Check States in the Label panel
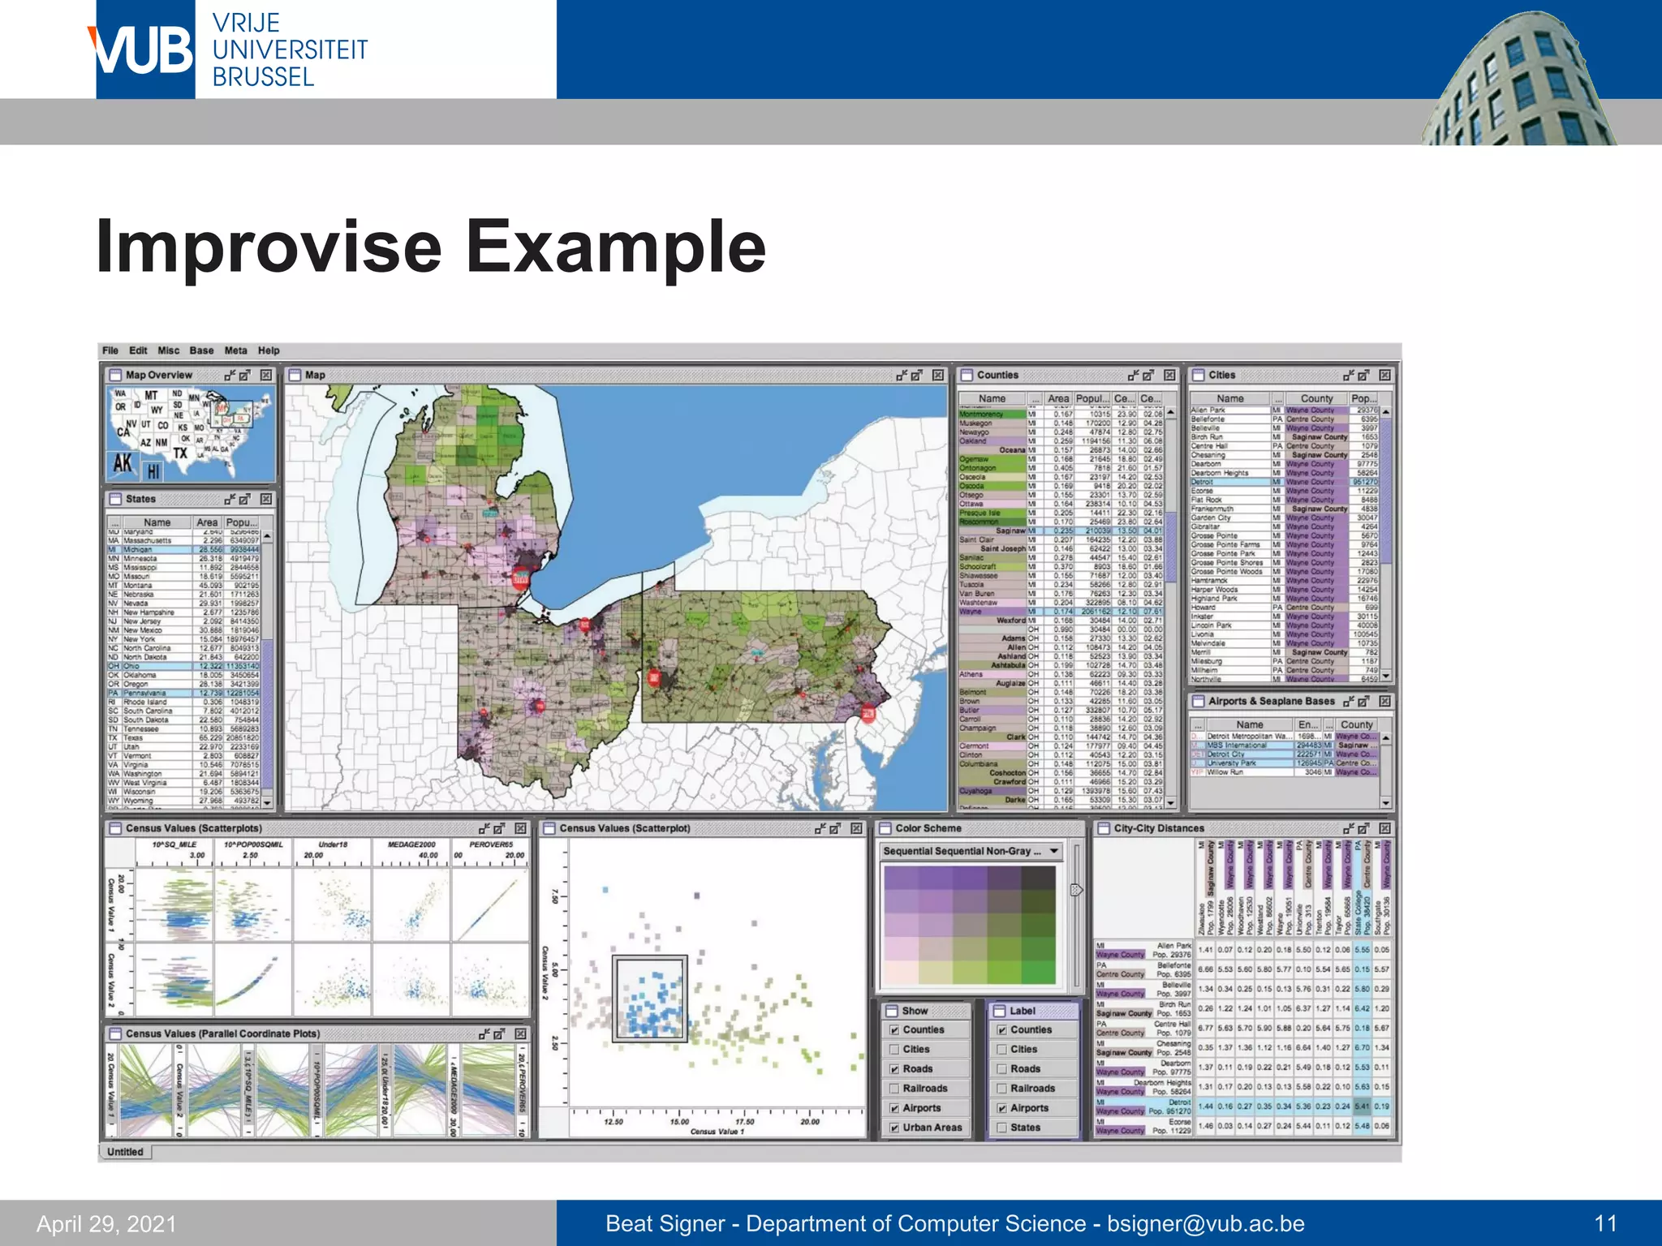Image resolution: width=1662 pixels, height=1246 pixels. click(1001, 1128)
